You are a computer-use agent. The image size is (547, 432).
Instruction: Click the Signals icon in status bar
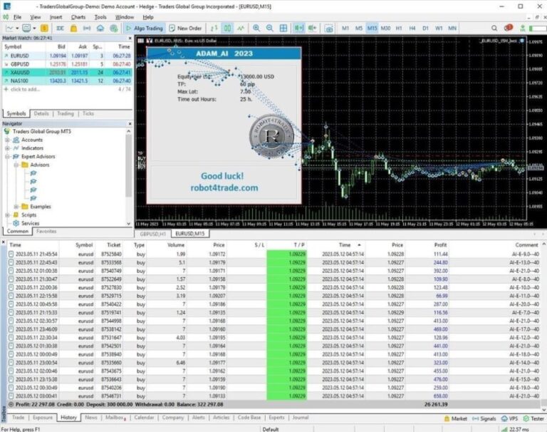coord(485,418)
